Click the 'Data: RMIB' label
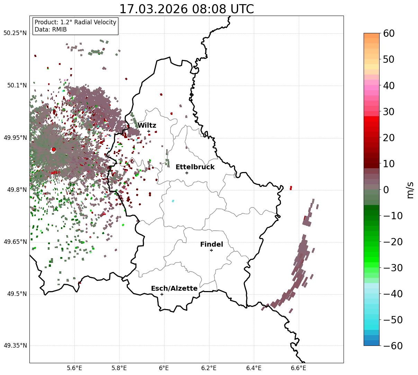The image size is (418, 375). (51, 29)
